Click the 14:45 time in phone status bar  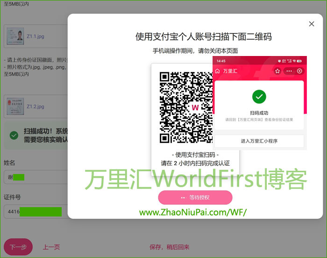(221, 61)
